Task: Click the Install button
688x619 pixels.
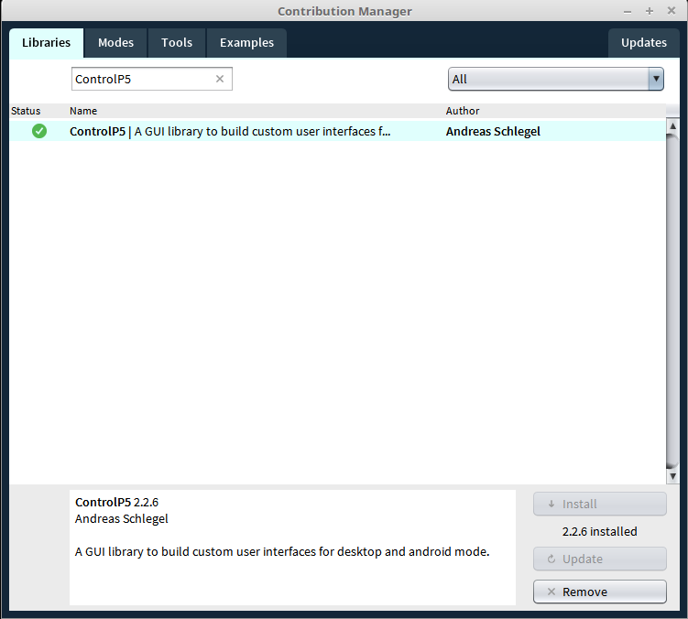Action: 599,505
